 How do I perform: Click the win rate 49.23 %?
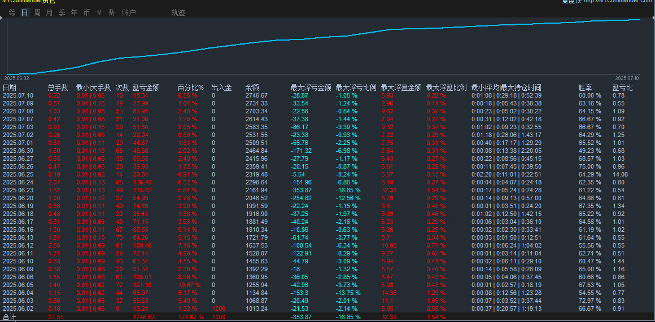pyautogui.click(x=590, y=151)
